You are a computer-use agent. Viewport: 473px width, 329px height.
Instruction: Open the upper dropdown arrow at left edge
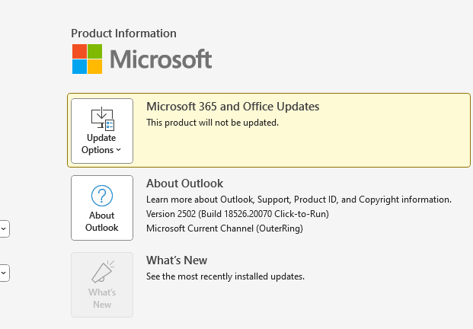point(4,228)
